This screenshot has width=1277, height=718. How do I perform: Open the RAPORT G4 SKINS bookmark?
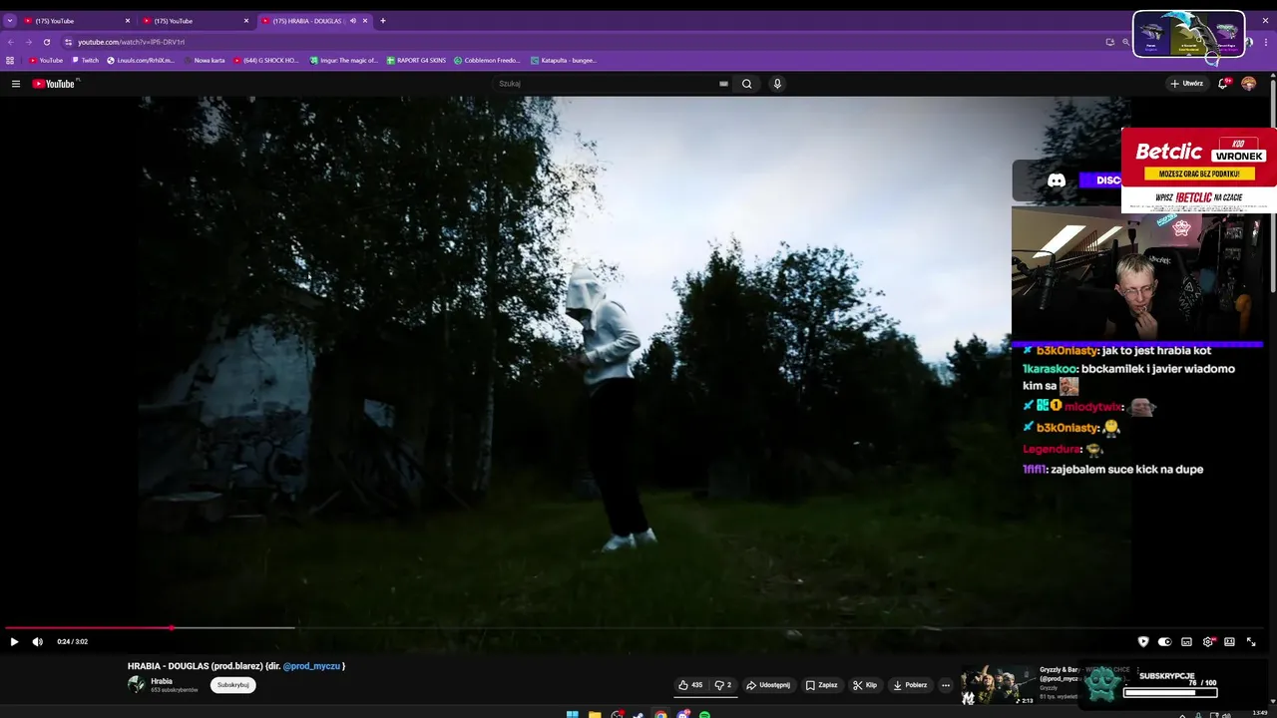pos(416,60)
